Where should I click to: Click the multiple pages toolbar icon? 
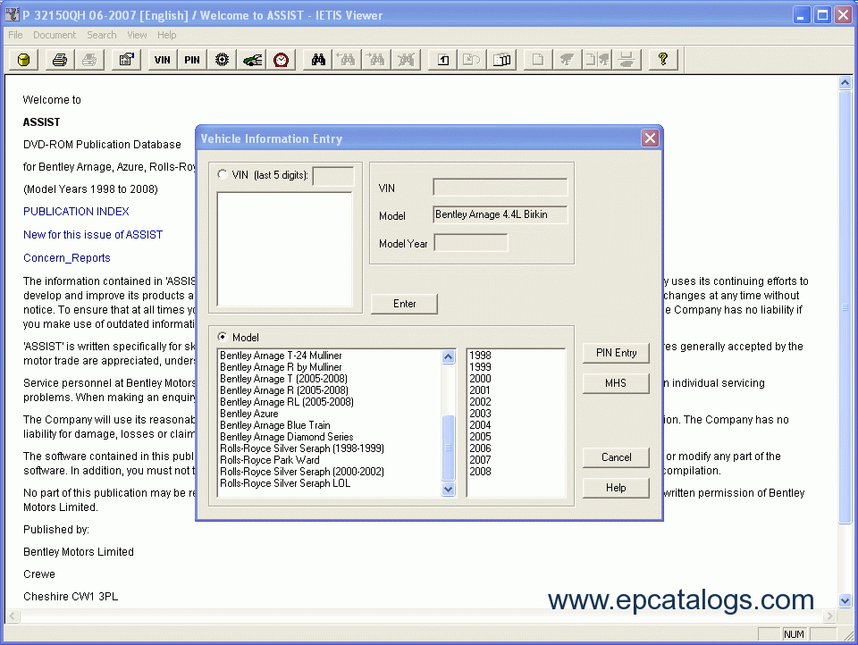click(501, 60)
